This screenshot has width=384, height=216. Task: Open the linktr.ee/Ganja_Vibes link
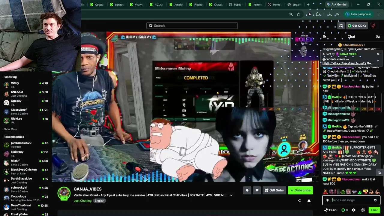(346, 131)
